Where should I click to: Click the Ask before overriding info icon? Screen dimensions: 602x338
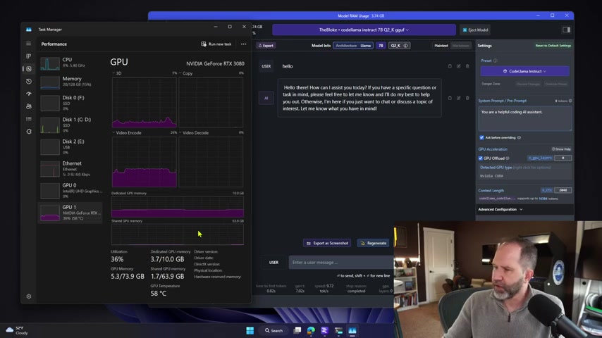[x=519, y=137]
